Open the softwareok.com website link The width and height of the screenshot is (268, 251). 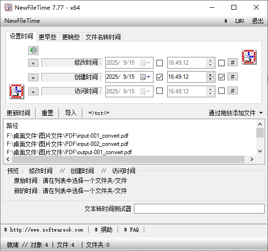tap(44, 230)
